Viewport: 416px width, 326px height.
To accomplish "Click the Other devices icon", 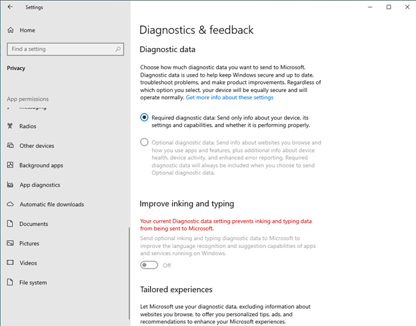I will [10, 145].
